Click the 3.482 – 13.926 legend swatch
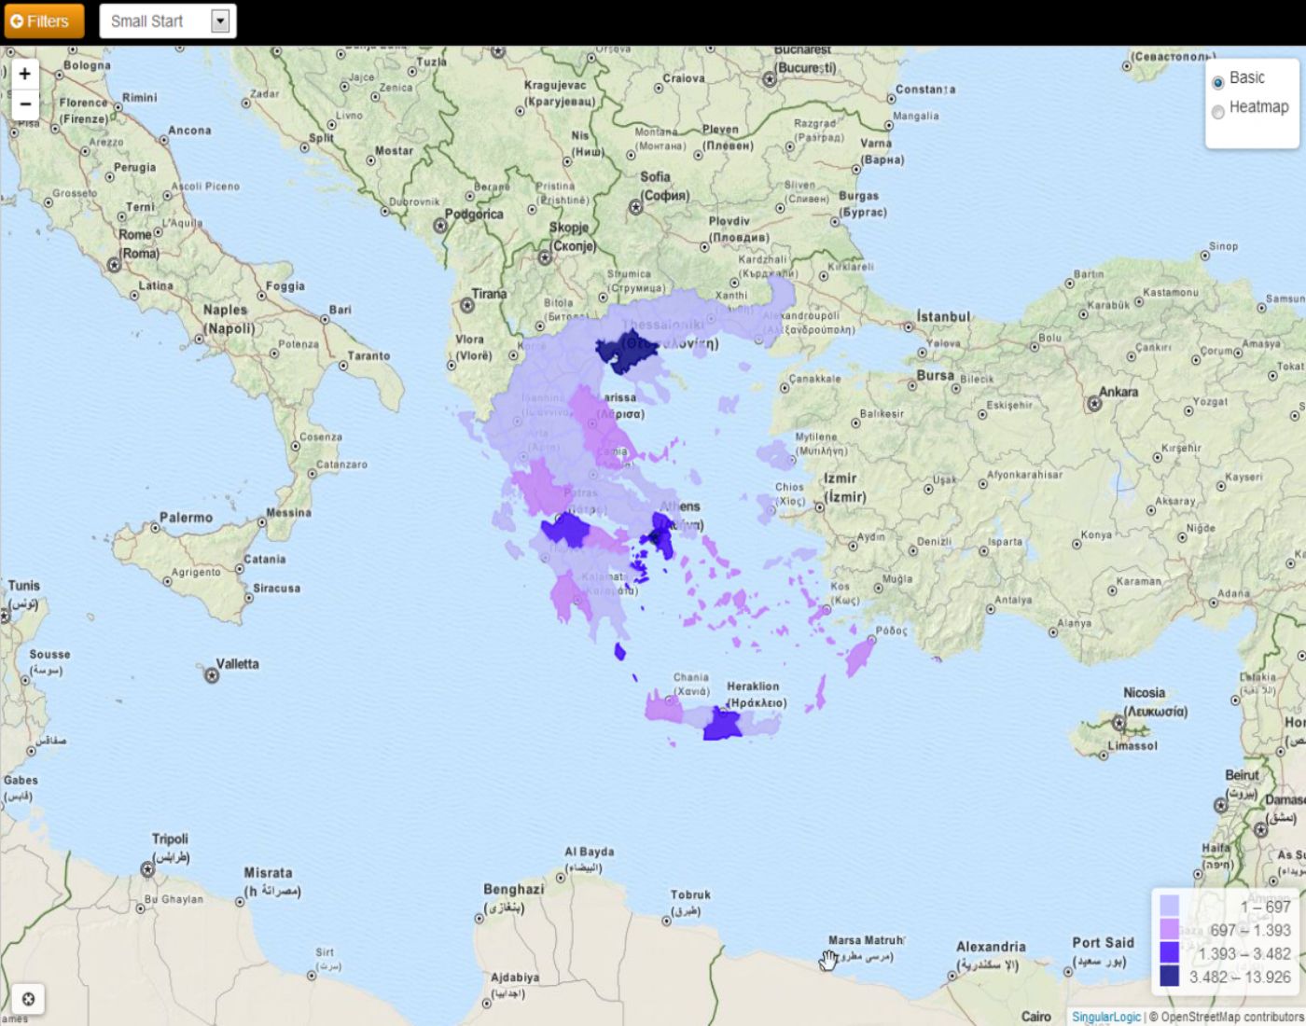 click(1169, 976)
